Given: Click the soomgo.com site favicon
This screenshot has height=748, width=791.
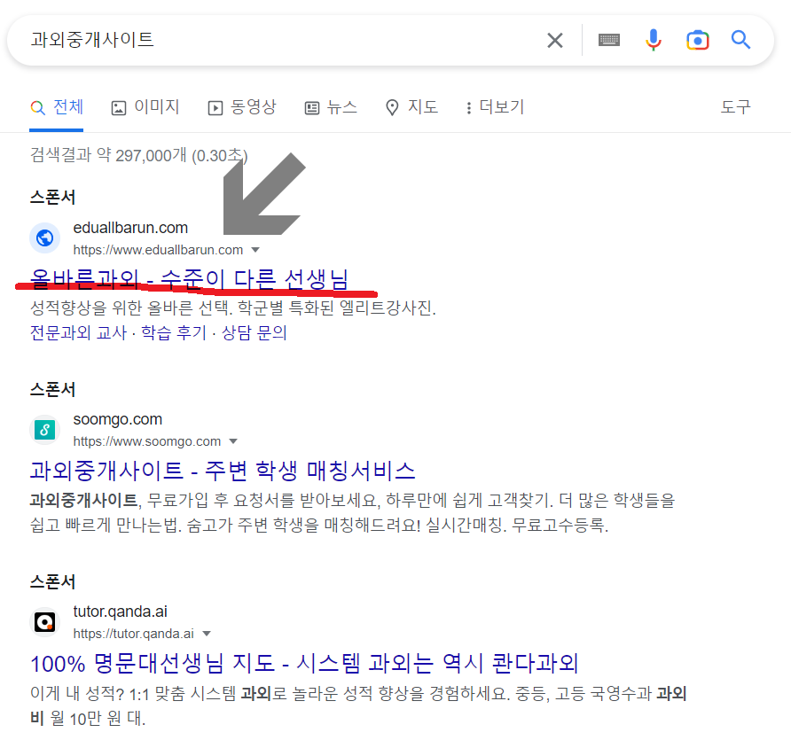Looking at the screenshot, I should pyautogui.click(x=45, y=429).
